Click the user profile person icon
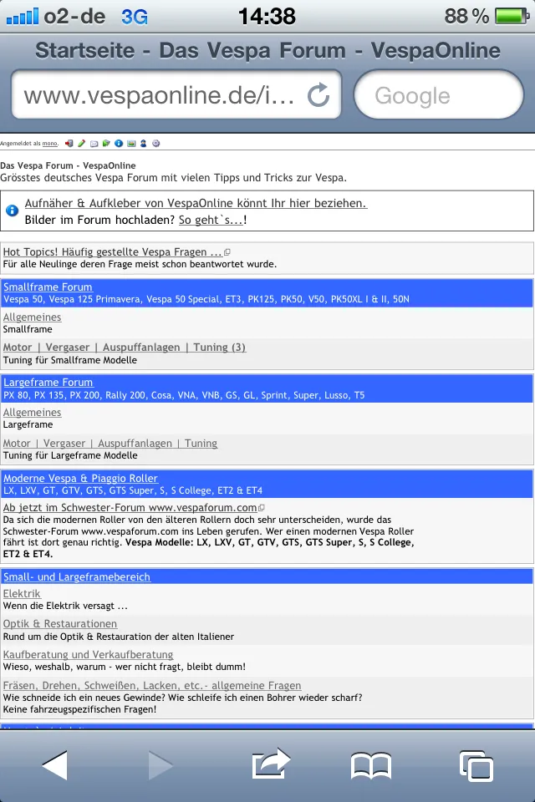 pyautogui.click(x=144, y=144)
